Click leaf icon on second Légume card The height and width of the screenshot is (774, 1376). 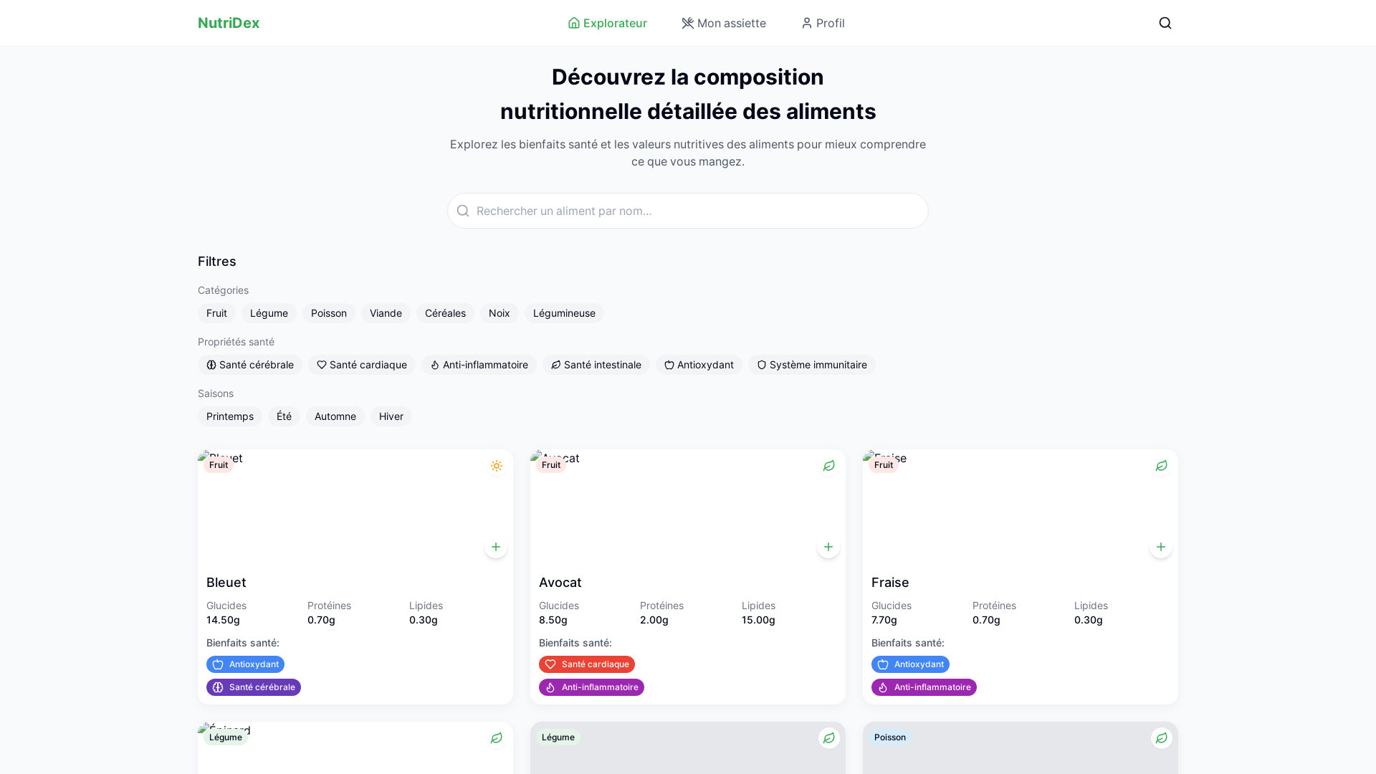coord(829,738)
